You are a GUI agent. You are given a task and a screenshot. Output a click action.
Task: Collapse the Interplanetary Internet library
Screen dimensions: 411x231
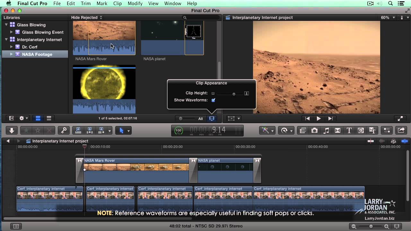6,39
